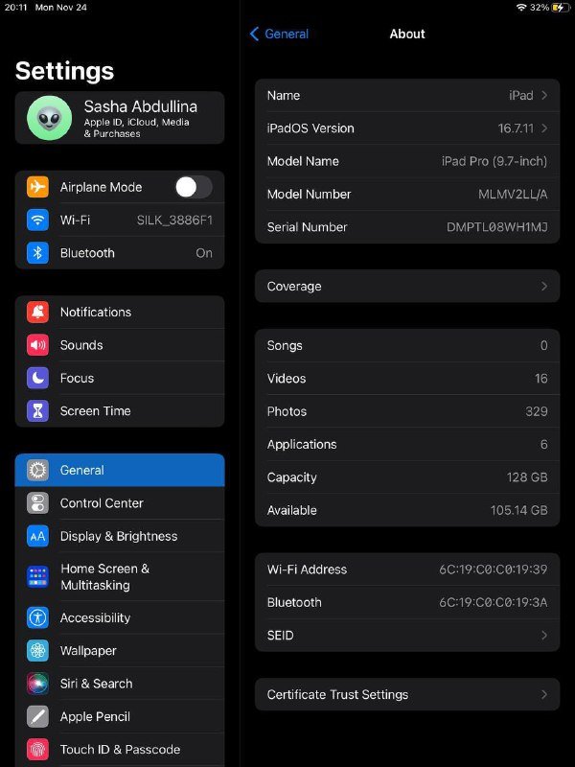The height and width of the screenshot is (767, 575).
Task: Tap the Screen Time hourglass icon
Action: tap(37, 411)
